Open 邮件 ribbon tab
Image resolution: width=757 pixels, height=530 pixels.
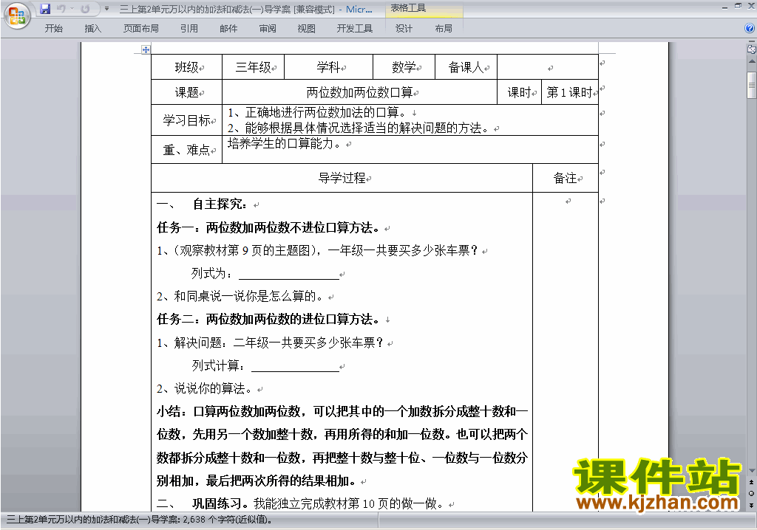point(228,29)
